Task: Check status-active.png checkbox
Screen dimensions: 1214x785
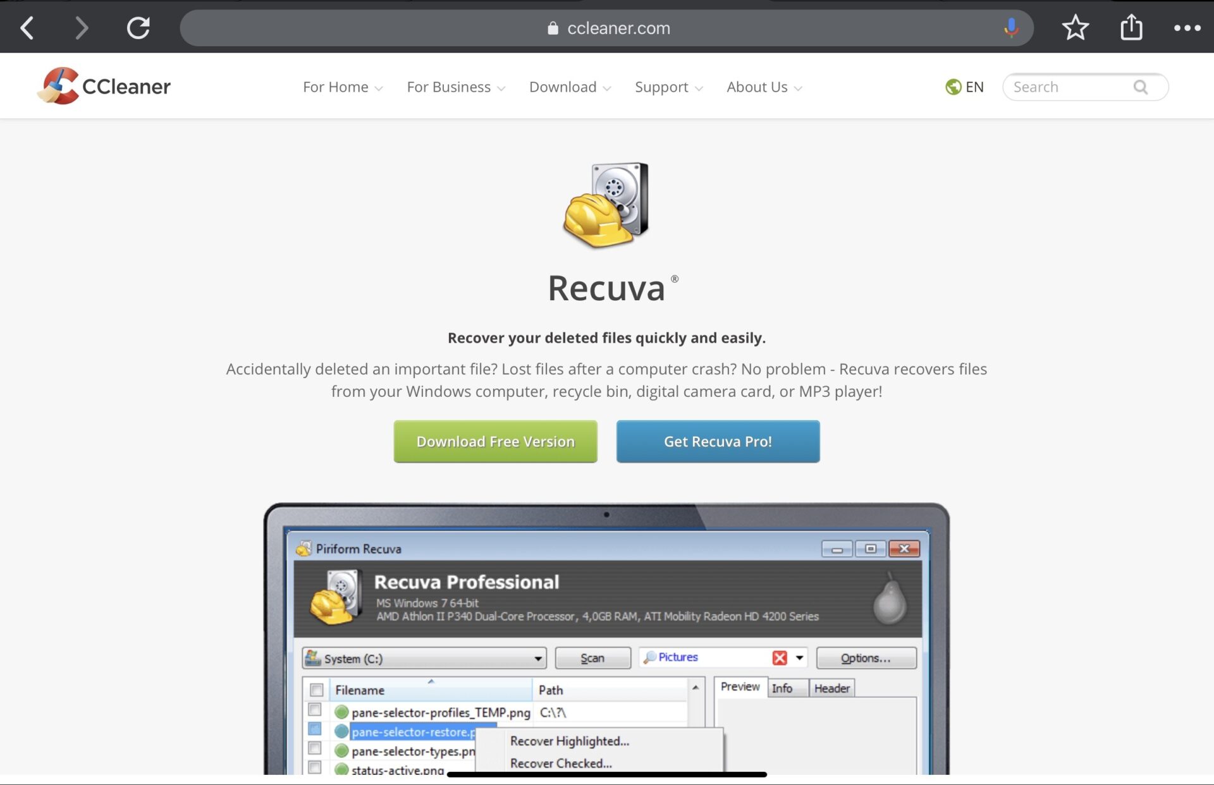Action: pos(315,767)
